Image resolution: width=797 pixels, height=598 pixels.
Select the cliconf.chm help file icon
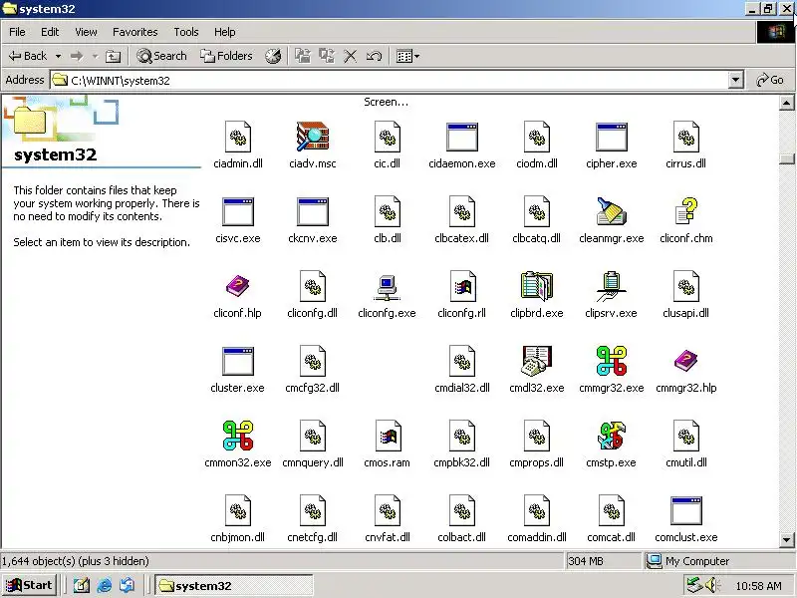(x=685, y=211)
